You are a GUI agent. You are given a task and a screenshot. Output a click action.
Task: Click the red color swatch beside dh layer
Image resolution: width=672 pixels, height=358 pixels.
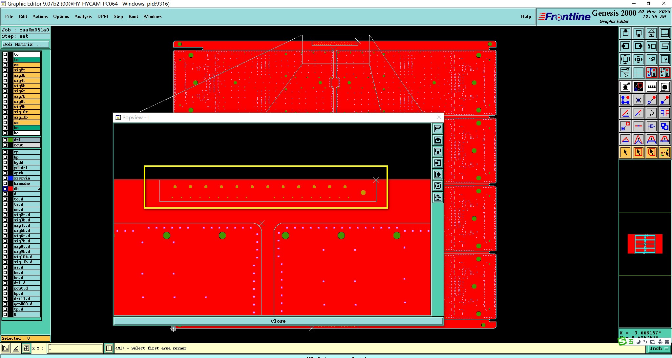click(x=10, y=189)
